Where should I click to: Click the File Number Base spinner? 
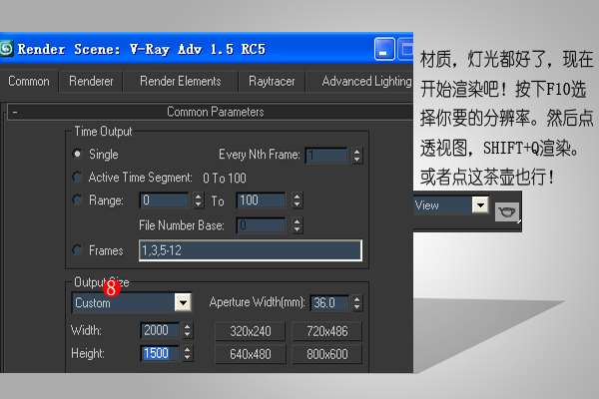pyautogui.click(x=298, y=225)
